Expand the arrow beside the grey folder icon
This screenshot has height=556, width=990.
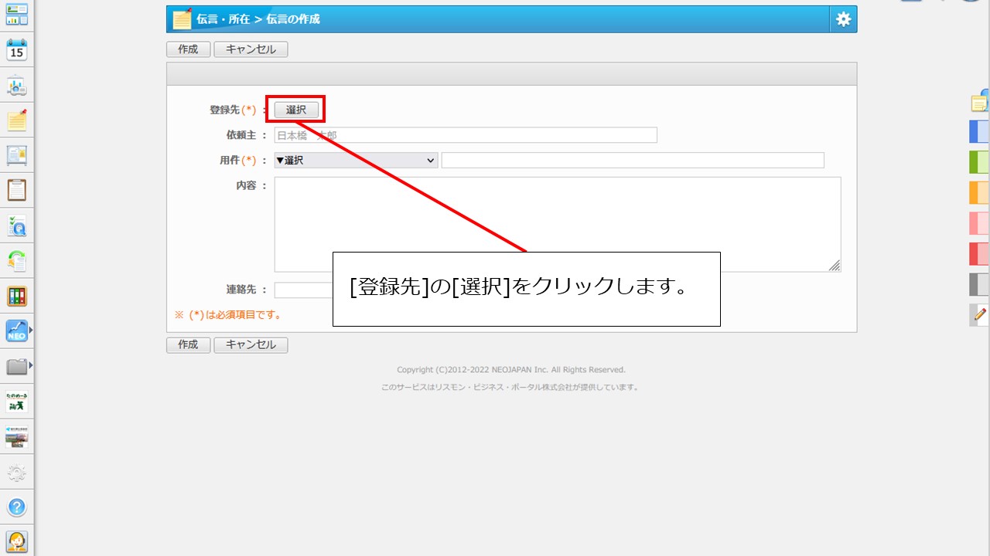[x=31, y=366]
